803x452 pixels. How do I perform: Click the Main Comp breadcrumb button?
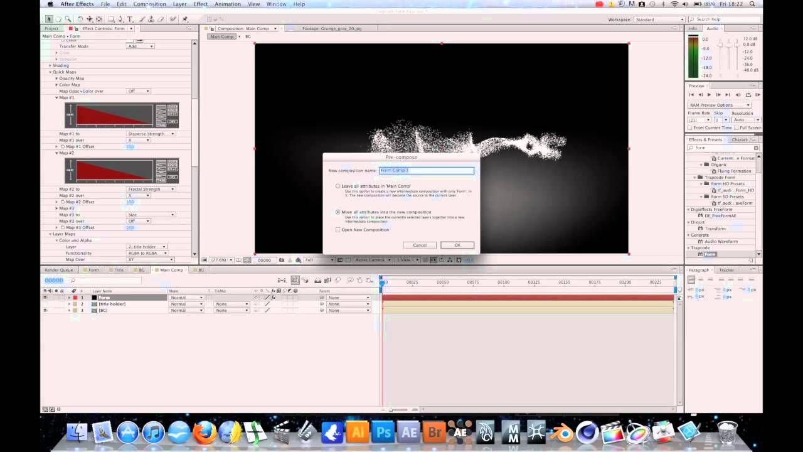pos(221,36)
